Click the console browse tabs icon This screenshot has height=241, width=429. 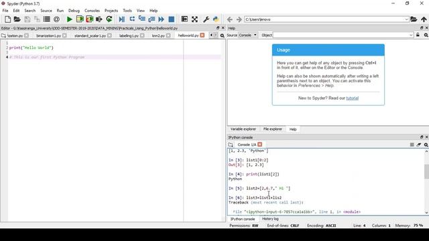(231, 145)
